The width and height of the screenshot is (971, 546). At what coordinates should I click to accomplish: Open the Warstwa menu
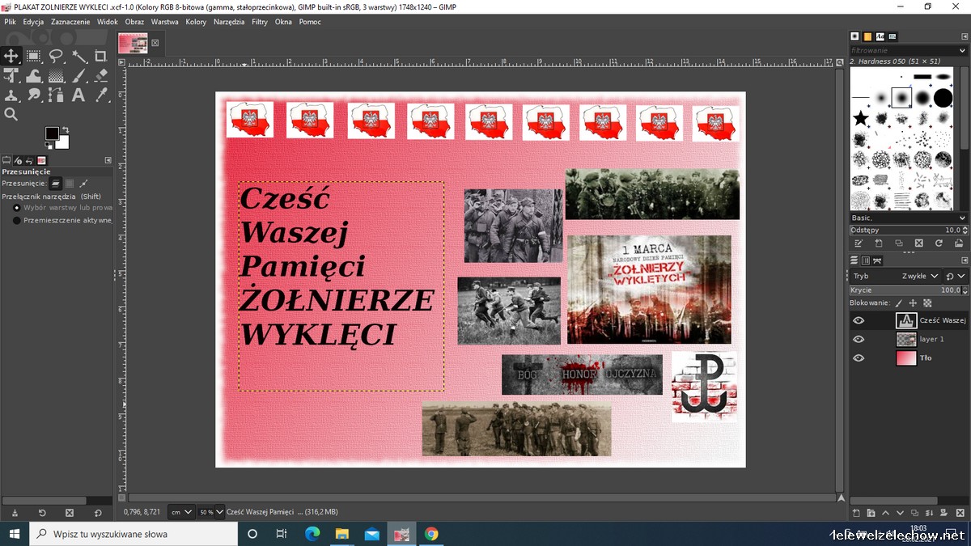pyautogui.click(x=164, y=22)
